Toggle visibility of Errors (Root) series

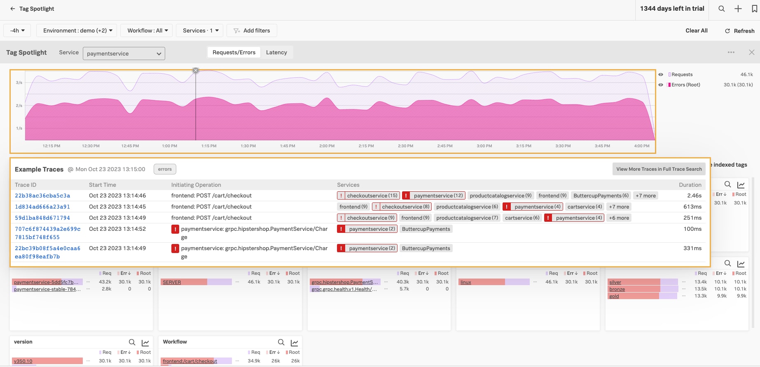(x=661, y=85)
